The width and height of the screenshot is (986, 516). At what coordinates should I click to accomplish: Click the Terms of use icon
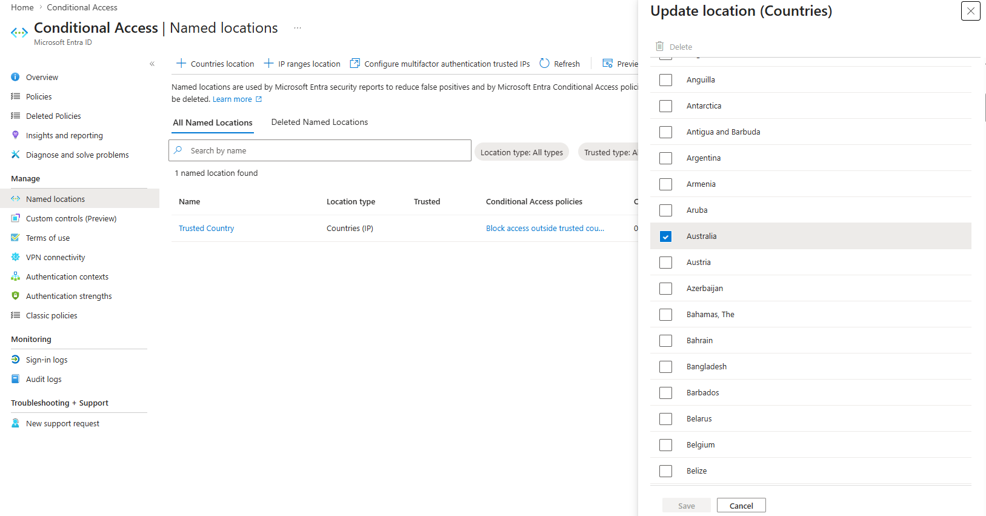coord(15,238)
